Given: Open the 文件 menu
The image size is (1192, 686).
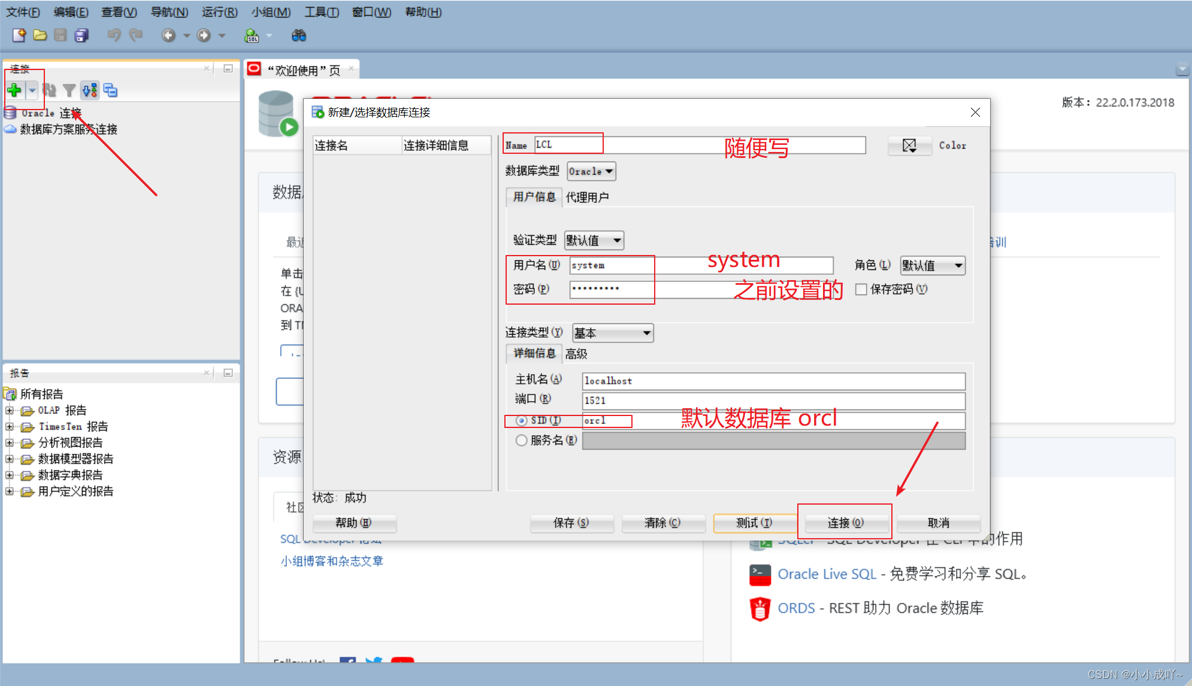Looking at the screenshot, I should [23, 12].
